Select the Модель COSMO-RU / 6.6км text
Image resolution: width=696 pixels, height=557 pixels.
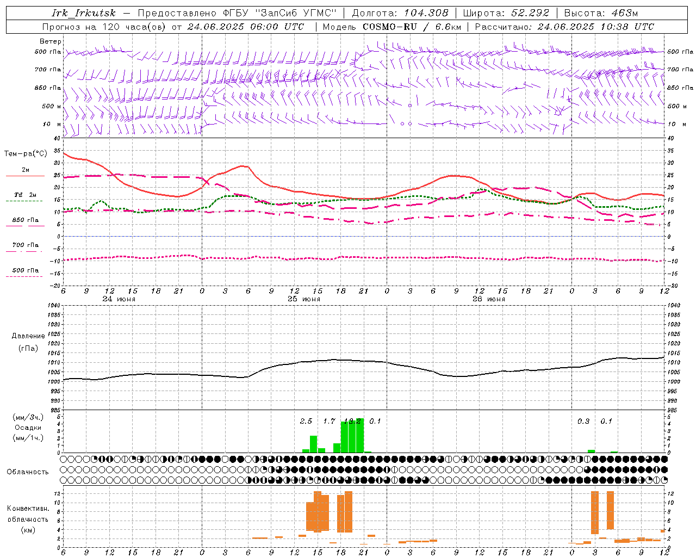click(392, 27)
